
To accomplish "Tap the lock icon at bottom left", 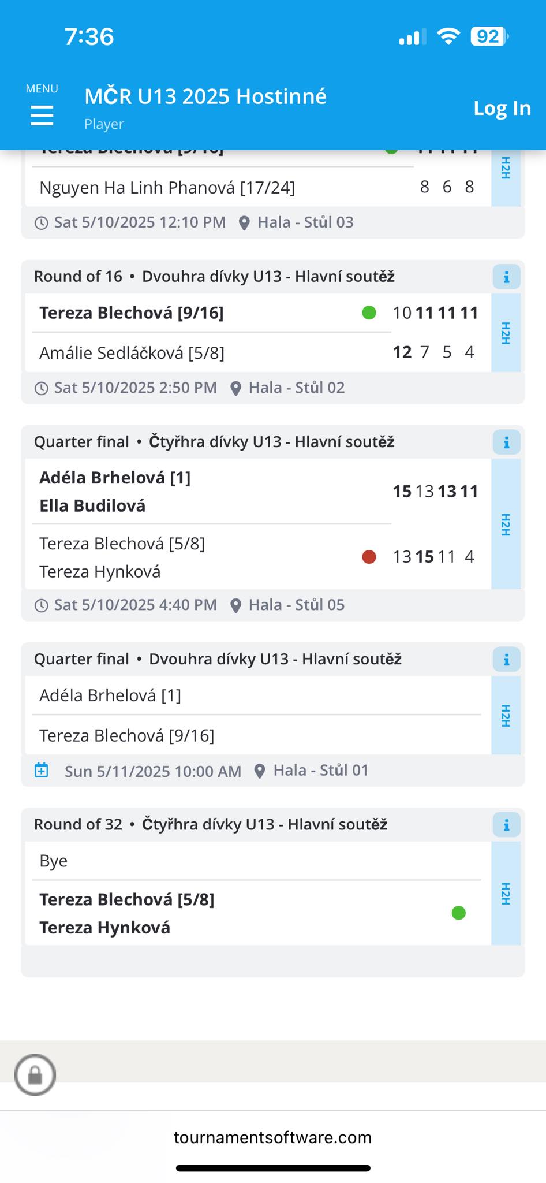I will pyautogui.click(x=35, y=1075).
